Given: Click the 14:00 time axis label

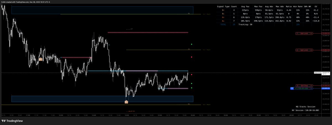Looking at the screenshot, I should point(126,115).
